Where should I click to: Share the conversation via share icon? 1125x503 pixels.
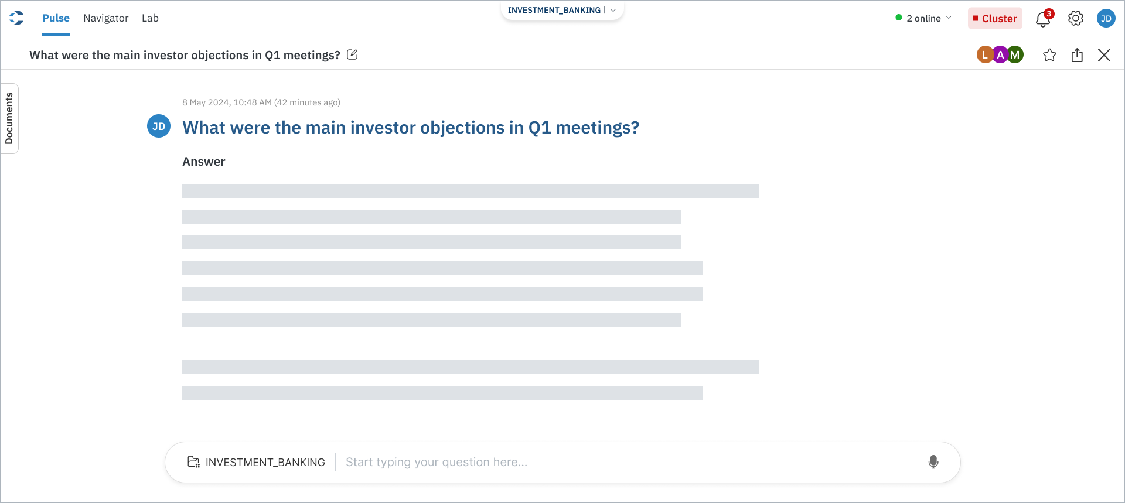point(1077,55)
